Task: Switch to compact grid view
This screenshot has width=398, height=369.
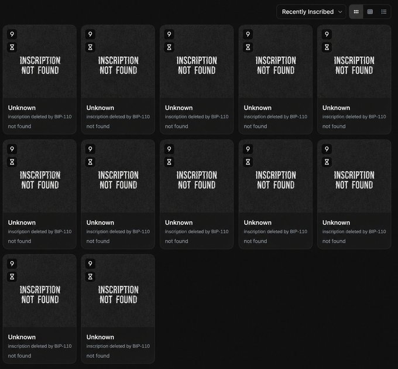Action: [356, 12]
